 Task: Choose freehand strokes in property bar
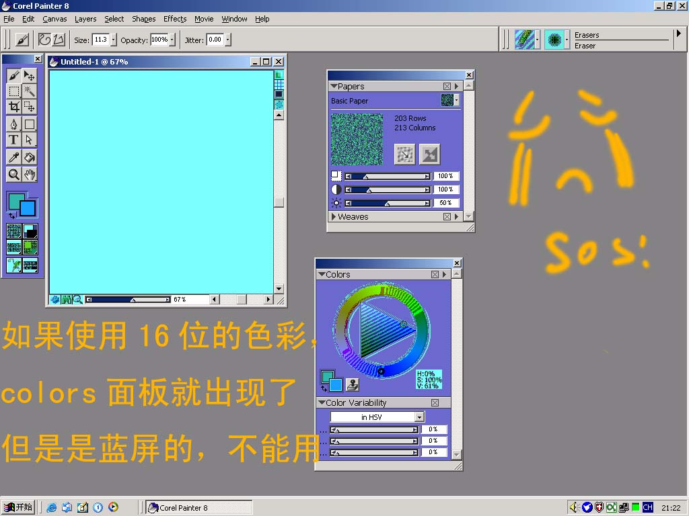(44, 40)
